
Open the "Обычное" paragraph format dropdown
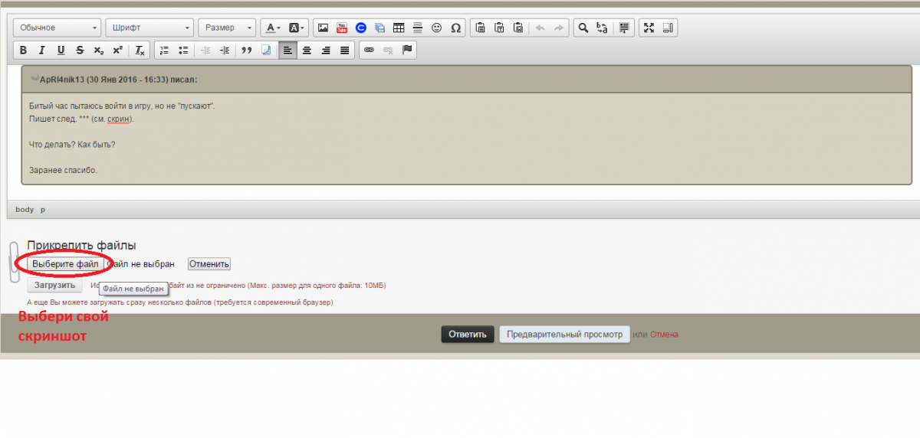(59, 28)
